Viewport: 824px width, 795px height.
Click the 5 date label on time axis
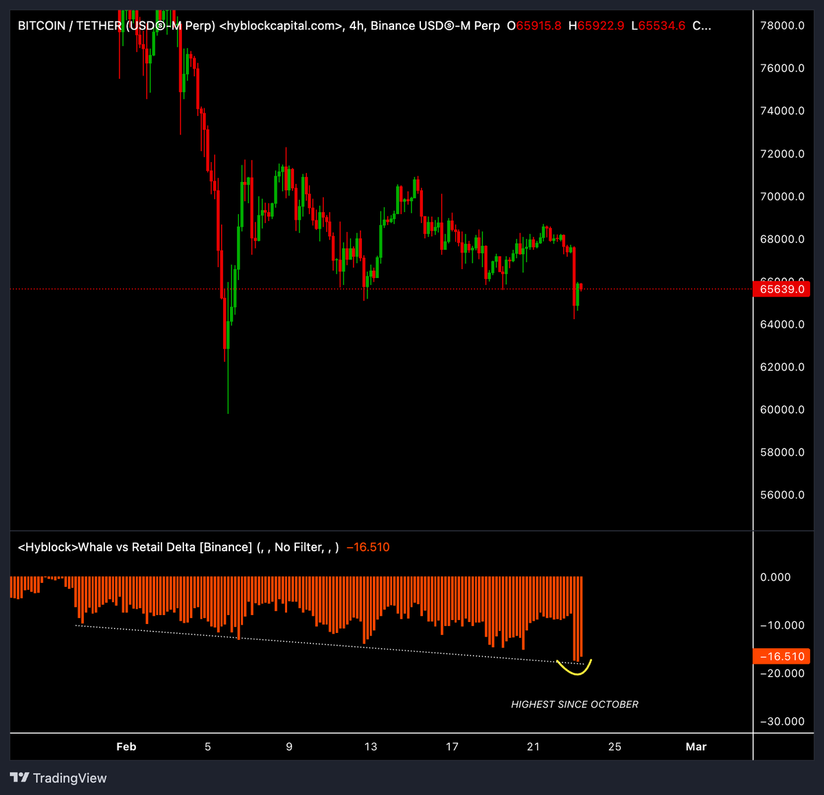point(207,746)
